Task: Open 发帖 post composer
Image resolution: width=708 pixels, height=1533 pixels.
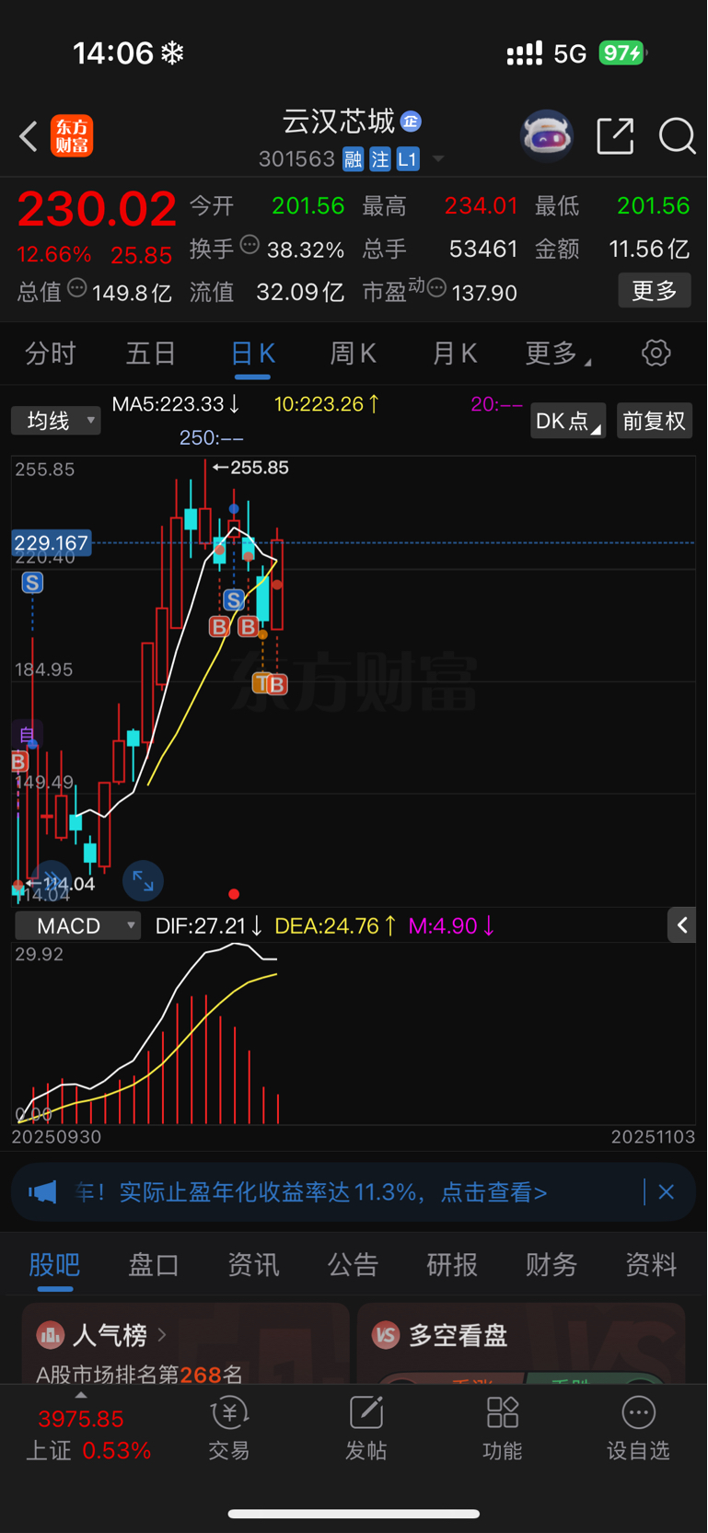Action: (x=366, y=1429)
